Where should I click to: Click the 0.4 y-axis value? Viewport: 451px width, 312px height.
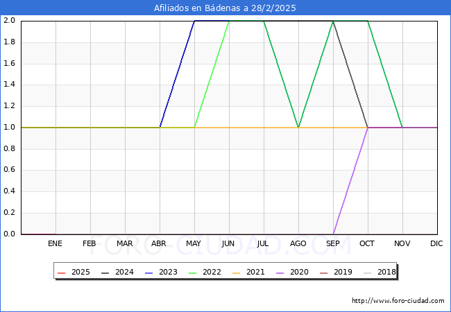tap(9, 191)
